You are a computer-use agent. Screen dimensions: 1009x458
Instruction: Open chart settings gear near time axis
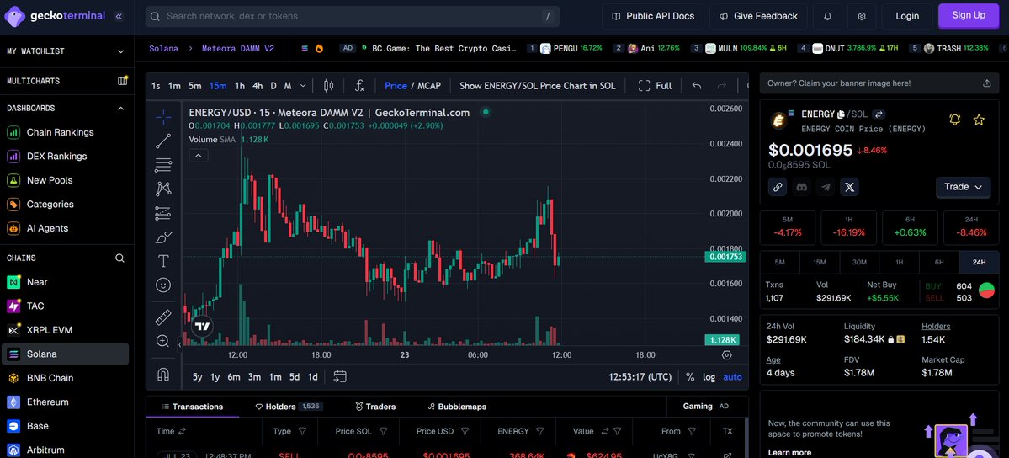(x=726, y=355)
